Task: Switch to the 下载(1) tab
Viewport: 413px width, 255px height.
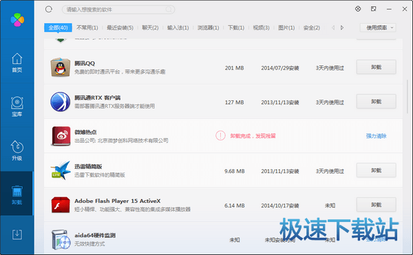Action: click(236, 27)
